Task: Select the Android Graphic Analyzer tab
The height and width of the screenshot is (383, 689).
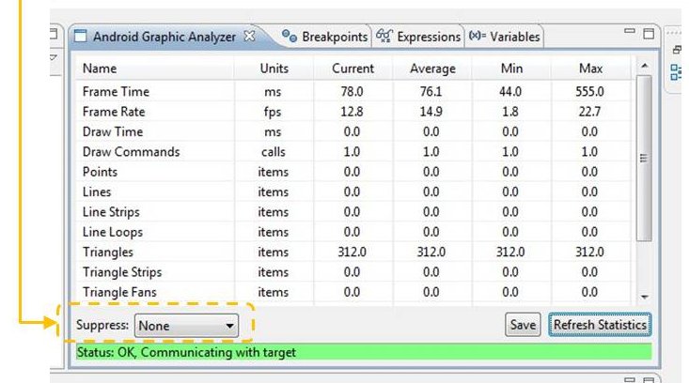Action: coord(164,37)
